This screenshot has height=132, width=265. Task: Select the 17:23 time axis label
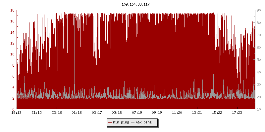pyautogui.click(x=237, y=113)
